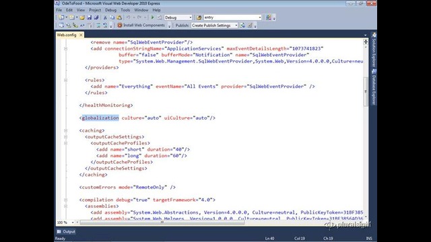Click the New Project toolbar icon

point(61,17)
